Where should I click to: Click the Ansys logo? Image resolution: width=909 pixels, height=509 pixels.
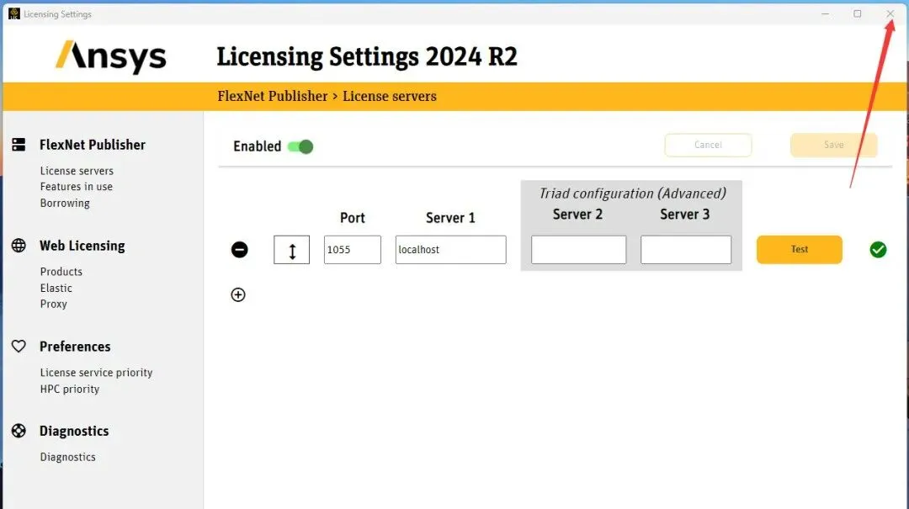click(111, 56)
